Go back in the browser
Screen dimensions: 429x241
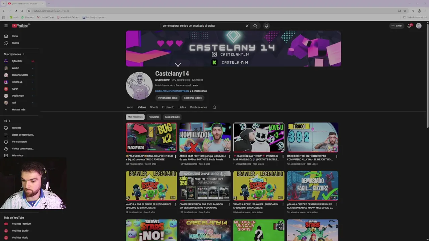click(4, 11)
